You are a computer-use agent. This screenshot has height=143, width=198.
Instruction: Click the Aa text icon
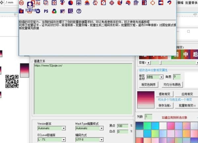[x=38, y=3]
